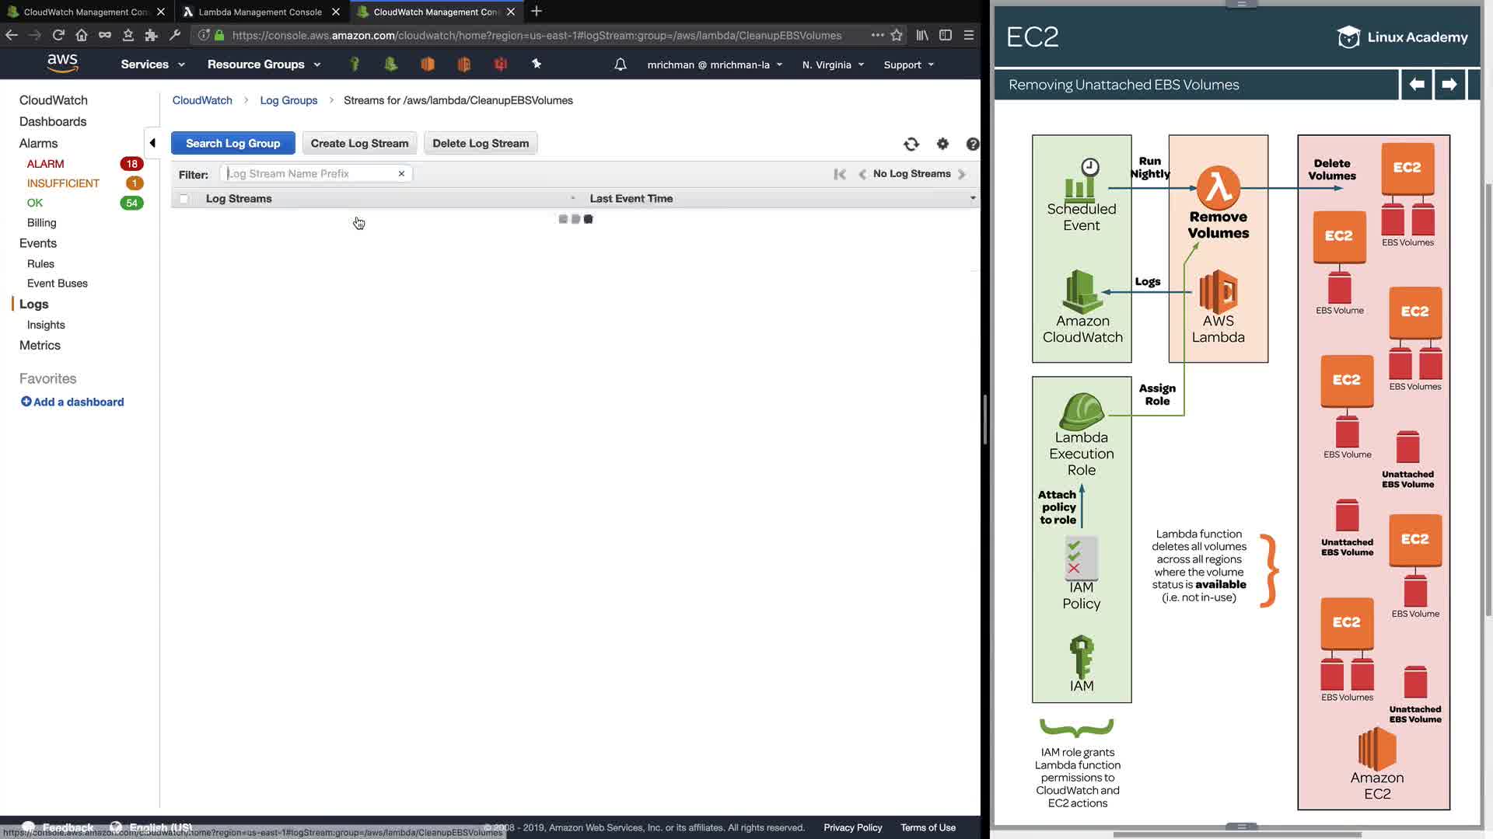Go to previous slide arrow
Screen dimensions: 1493x839
[x=1417, y=84]
